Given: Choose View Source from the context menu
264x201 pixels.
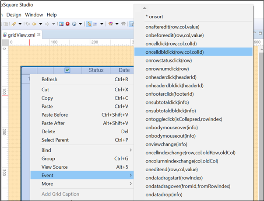Looking at the screenshot, I should point(55,167).
